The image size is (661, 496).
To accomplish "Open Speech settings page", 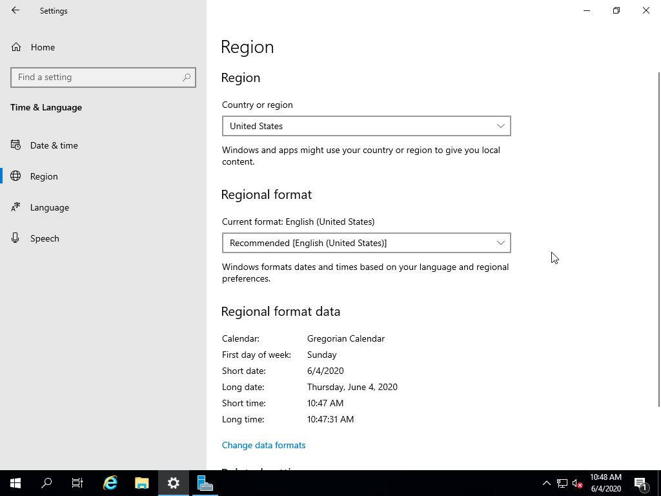I will tap(45, 238).
